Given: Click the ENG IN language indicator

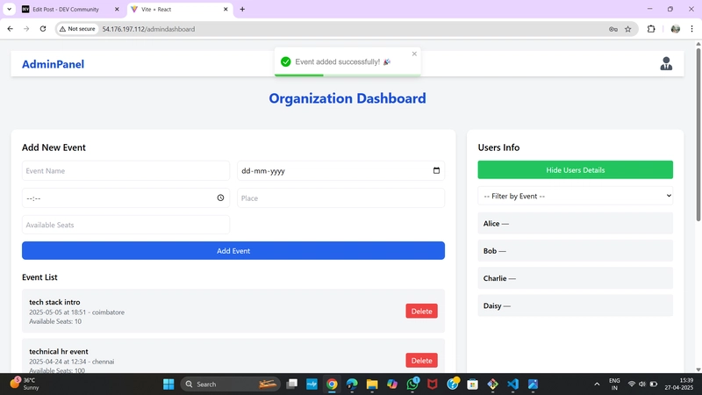Looking at the screenshot, I should [614, 384].
